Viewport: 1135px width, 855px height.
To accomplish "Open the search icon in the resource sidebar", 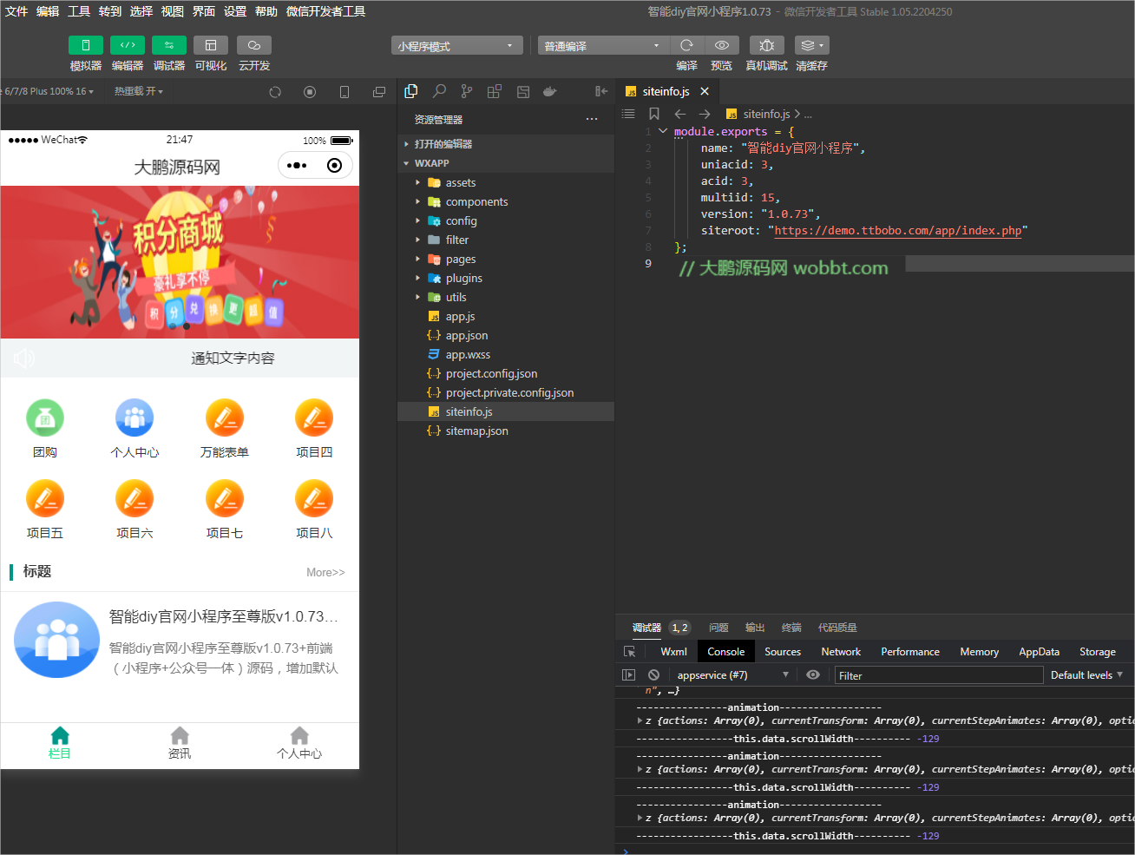I will [x=438, y=90].
